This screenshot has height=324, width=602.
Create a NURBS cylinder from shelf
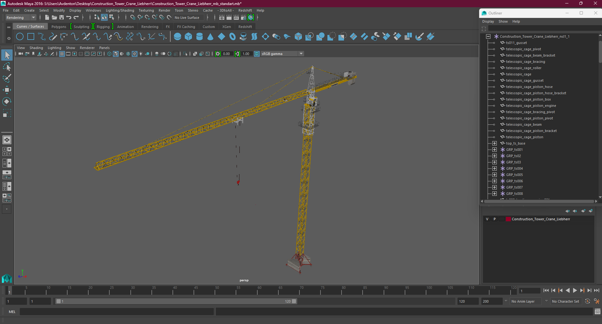[x=200, y=36]
